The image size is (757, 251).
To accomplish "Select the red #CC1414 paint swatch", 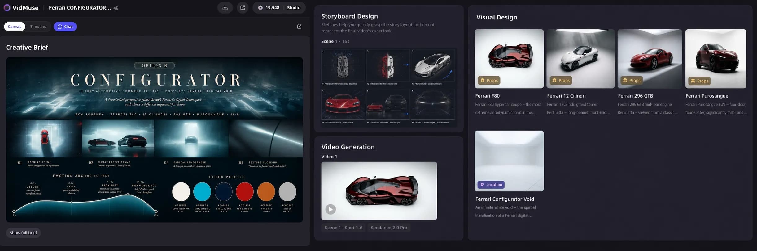I will 245,191.
